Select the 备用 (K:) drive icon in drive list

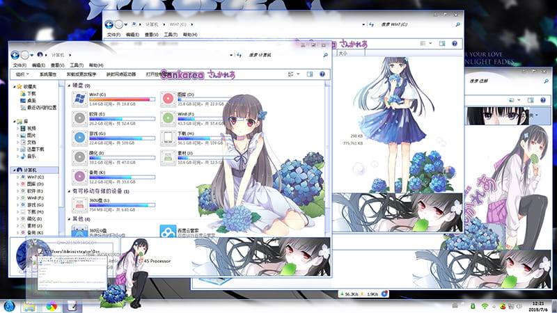point(79,177)
